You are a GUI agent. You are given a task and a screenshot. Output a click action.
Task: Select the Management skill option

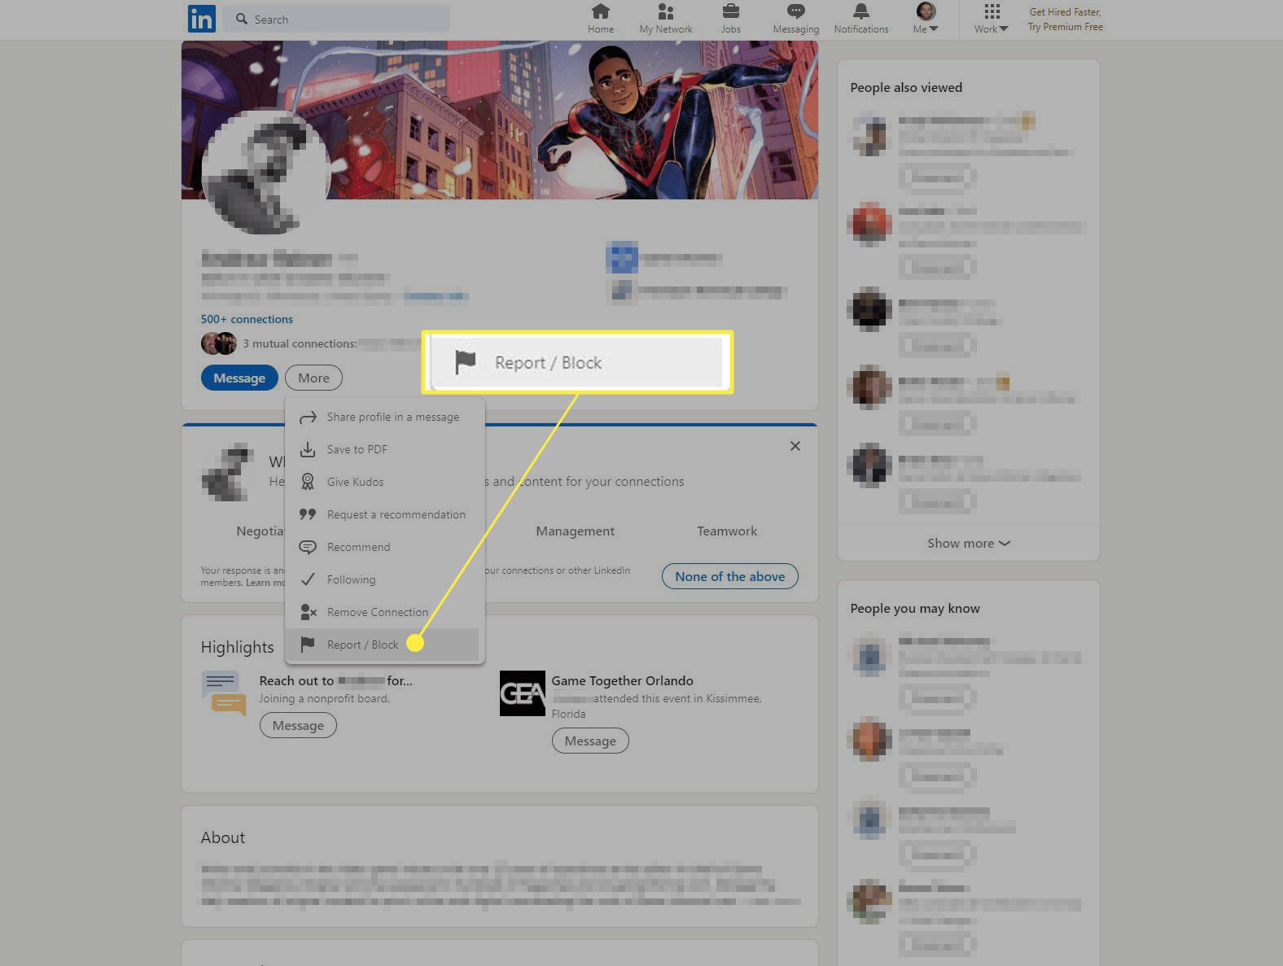(x=575, y=531)
